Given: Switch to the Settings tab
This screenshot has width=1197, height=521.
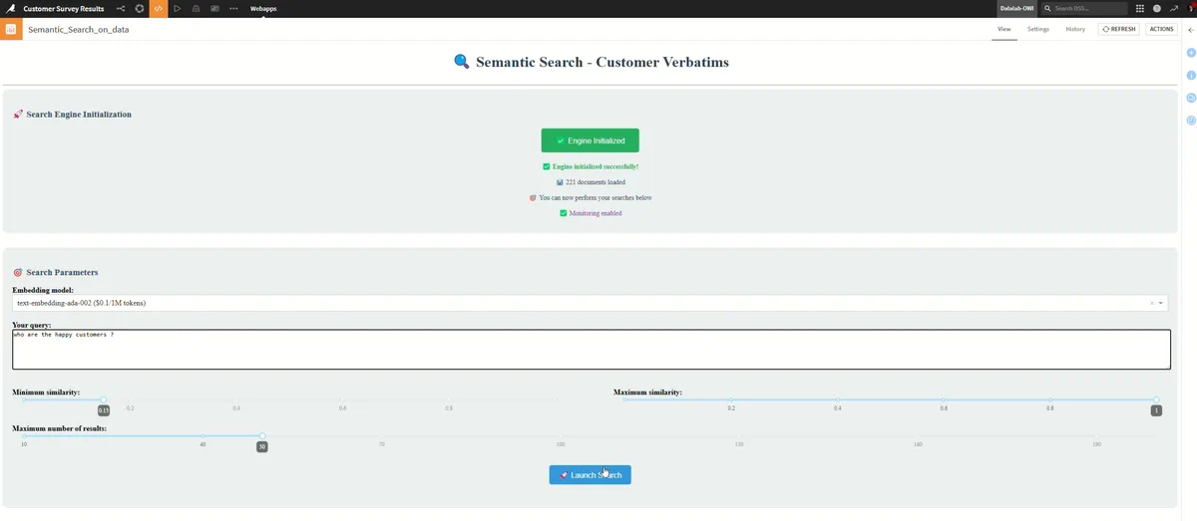Looking at the screenshot, I should (1038, 29).
